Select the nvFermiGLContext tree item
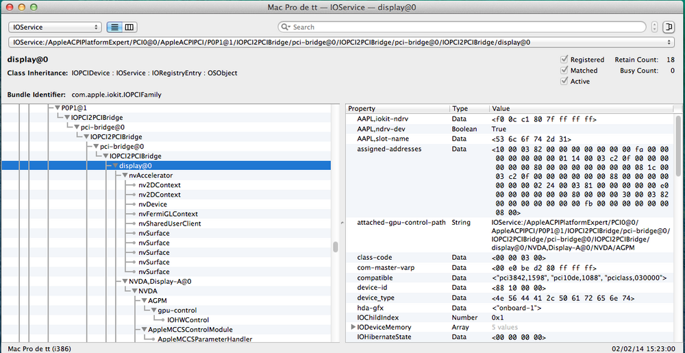 [167, 214]
